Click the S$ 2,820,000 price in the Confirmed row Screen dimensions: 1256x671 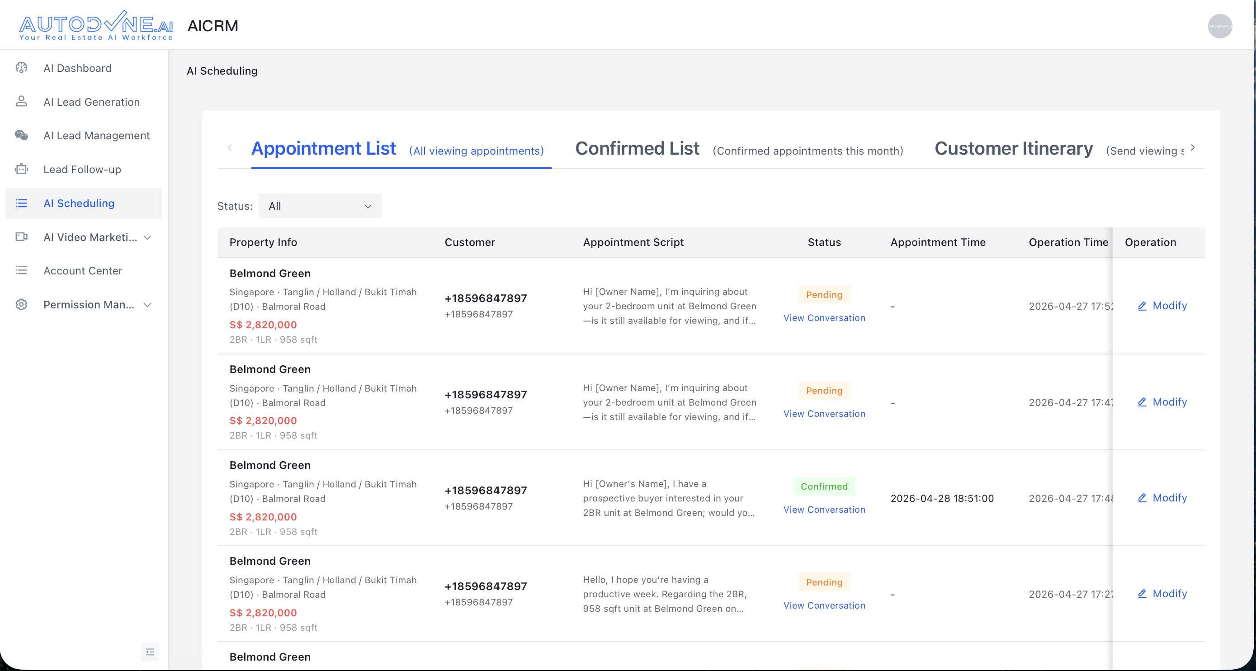click(x=263, y=516)
